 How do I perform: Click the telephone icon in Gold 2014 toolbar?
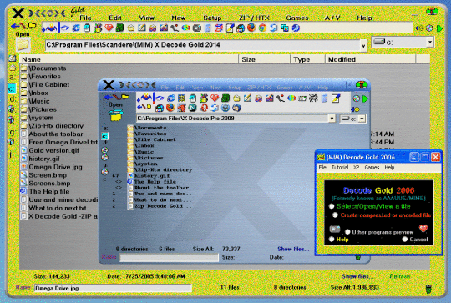click(175, 28)
